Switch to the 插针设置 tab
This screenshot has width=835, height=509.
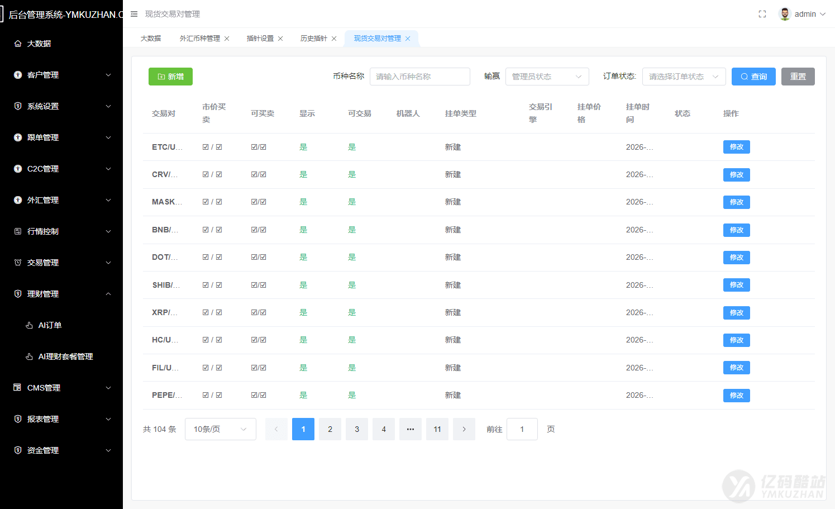[260, 39]
